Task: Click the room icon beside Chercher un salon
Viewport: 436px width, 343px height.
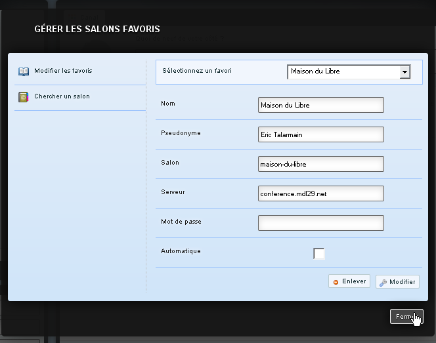Action: (24, 97)
